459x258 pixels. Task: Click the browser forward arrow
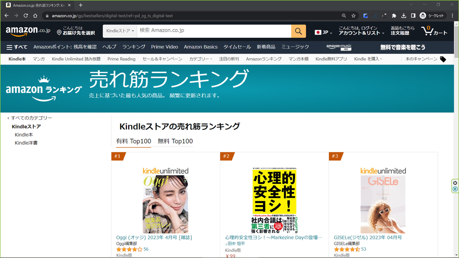click(16, 15)
